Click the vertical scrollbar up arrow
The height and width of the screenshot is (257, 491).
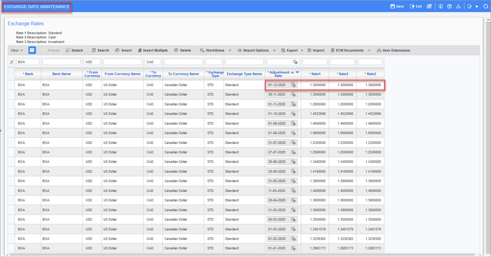[x=488, y=20]
